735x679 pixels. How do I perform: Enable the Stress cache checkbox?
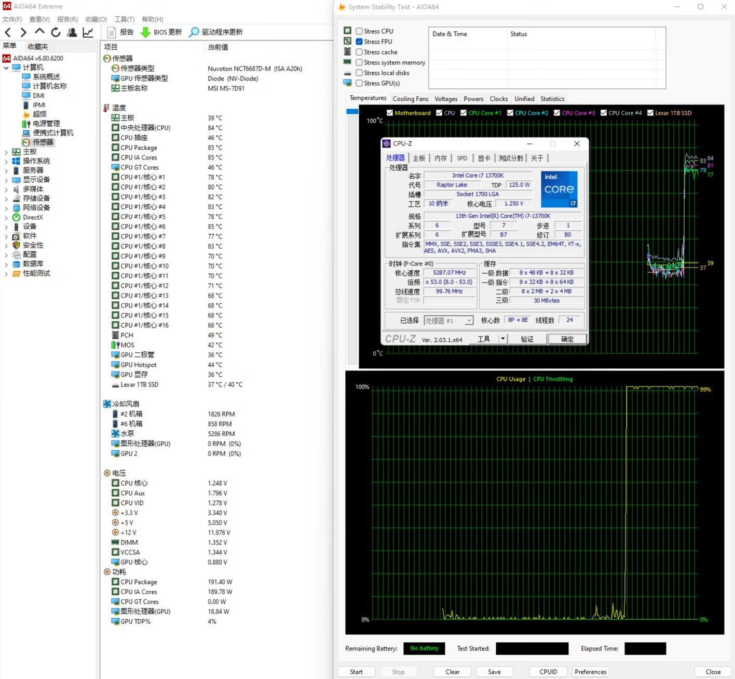coord(359,52)
